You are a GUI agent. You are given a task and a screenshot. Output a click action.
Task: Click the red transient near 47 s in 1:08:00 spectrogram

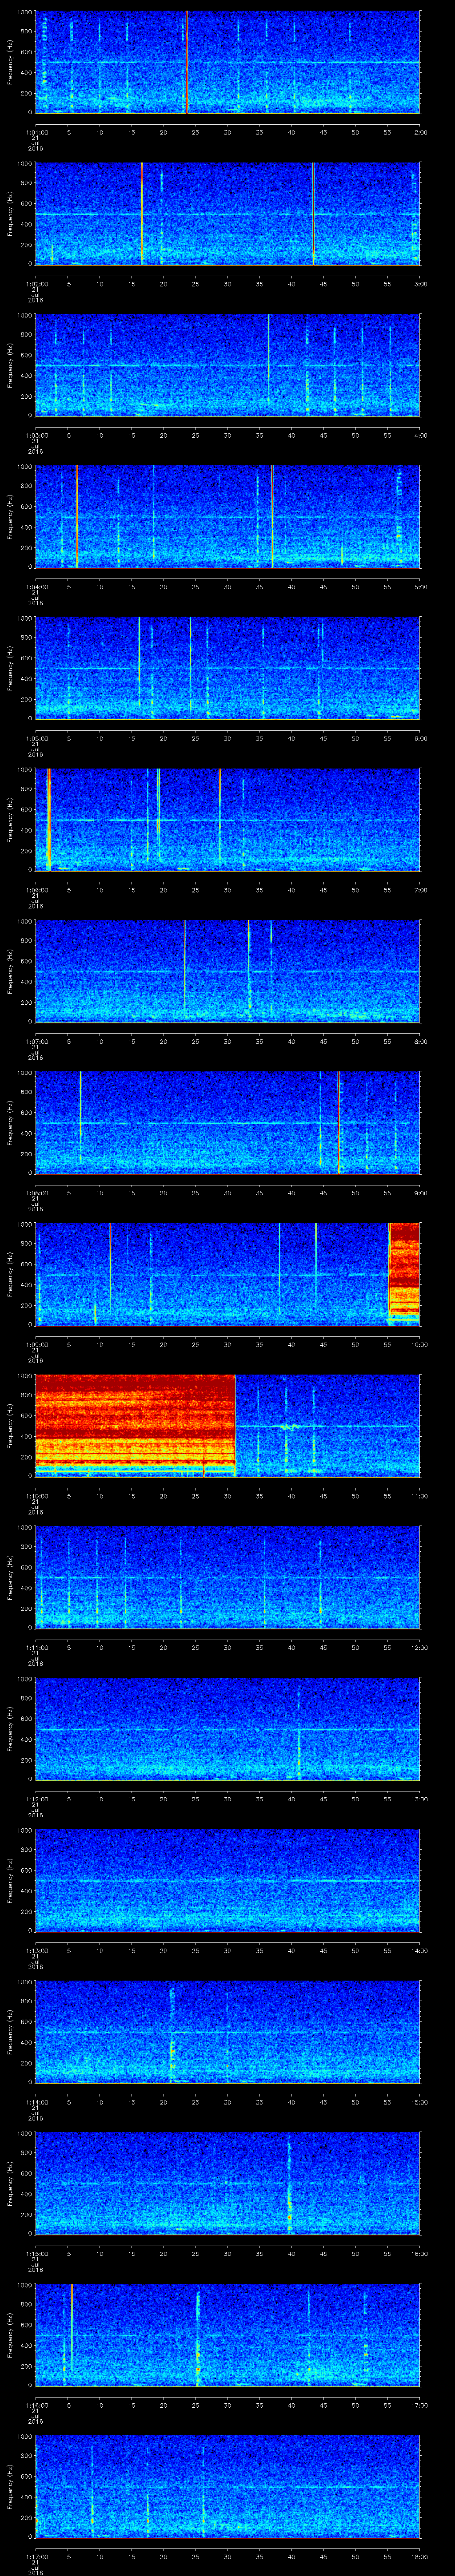click(339, 1123)
